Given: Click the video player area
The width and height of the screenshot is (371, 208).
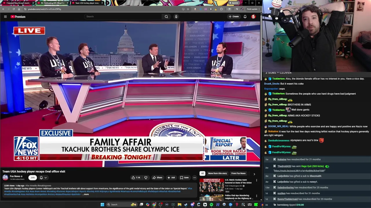Looking at the screenshot, I should [130, 94].
